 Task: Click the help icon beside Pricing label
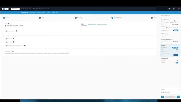point(8,23)
